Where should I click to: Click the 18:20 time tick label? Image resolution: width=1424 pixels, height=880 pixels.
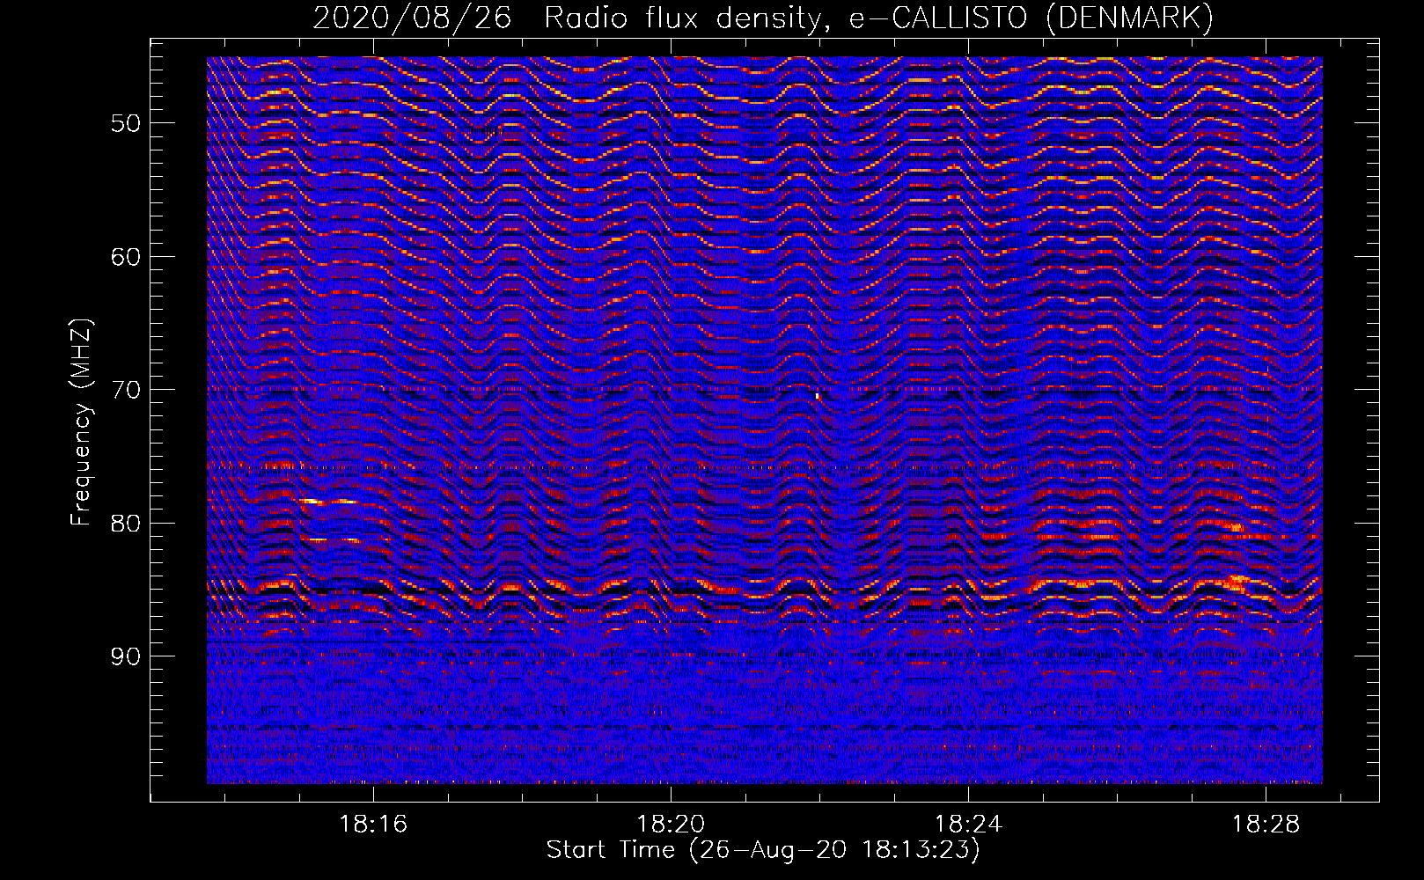671,825
